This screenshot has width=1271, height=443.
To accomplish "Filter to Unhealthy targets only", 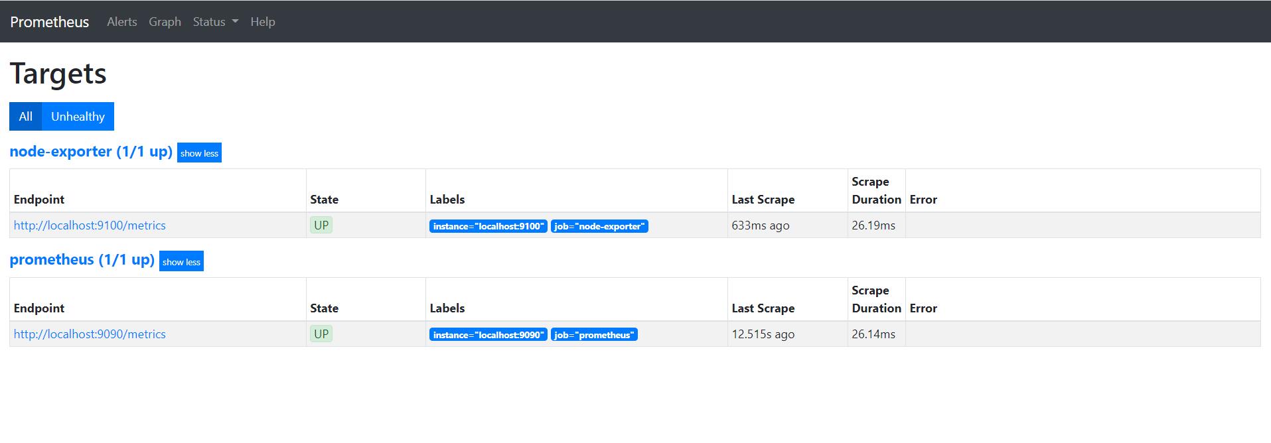I will tap(78, 117).
